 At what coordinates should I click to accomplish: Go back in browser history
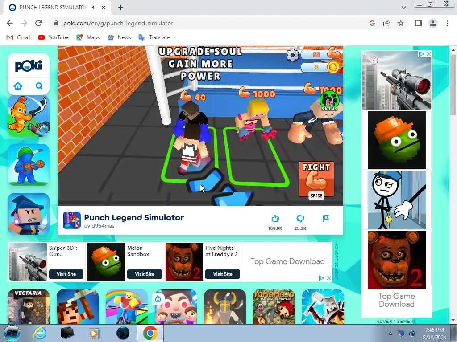[x=10, y=23]
